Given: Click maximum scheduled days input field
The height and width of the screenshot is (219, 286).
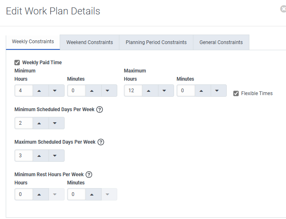Looking at the screenshot, I should point(23,156).
